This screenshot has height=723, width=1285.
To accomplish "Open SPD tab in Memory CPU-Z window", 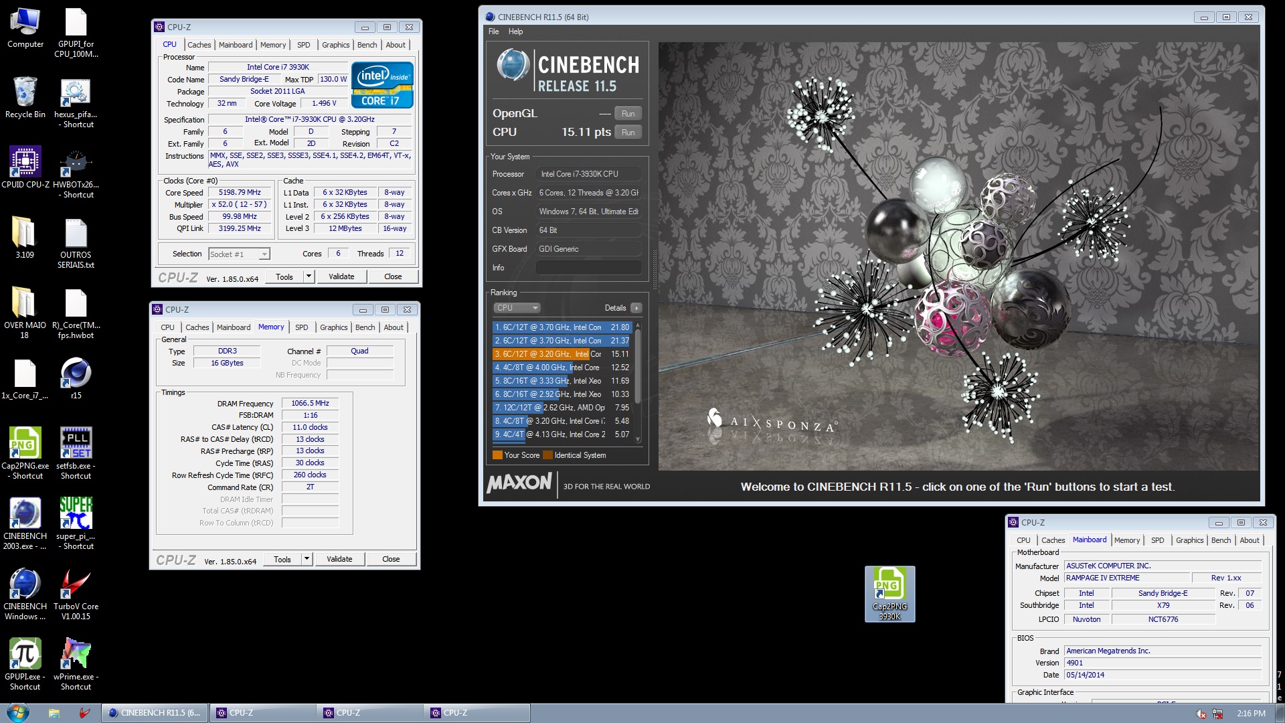I will tap(302, 327).
